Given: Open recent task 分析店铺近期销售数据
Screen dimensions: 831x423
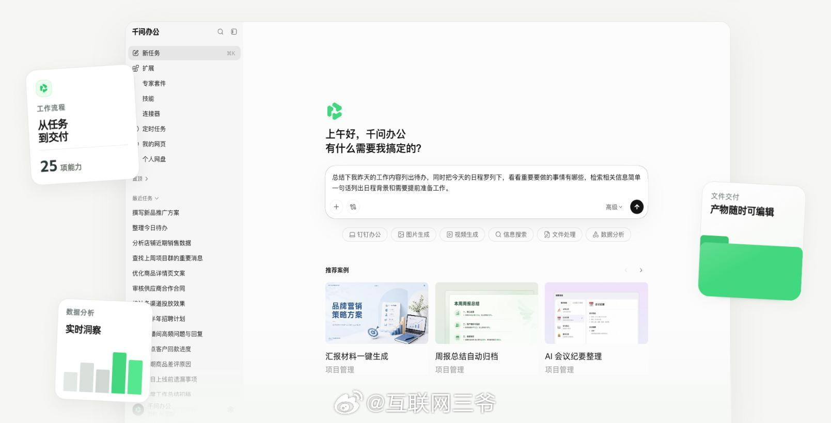Looking at the screenshot, I should [162, 243].
